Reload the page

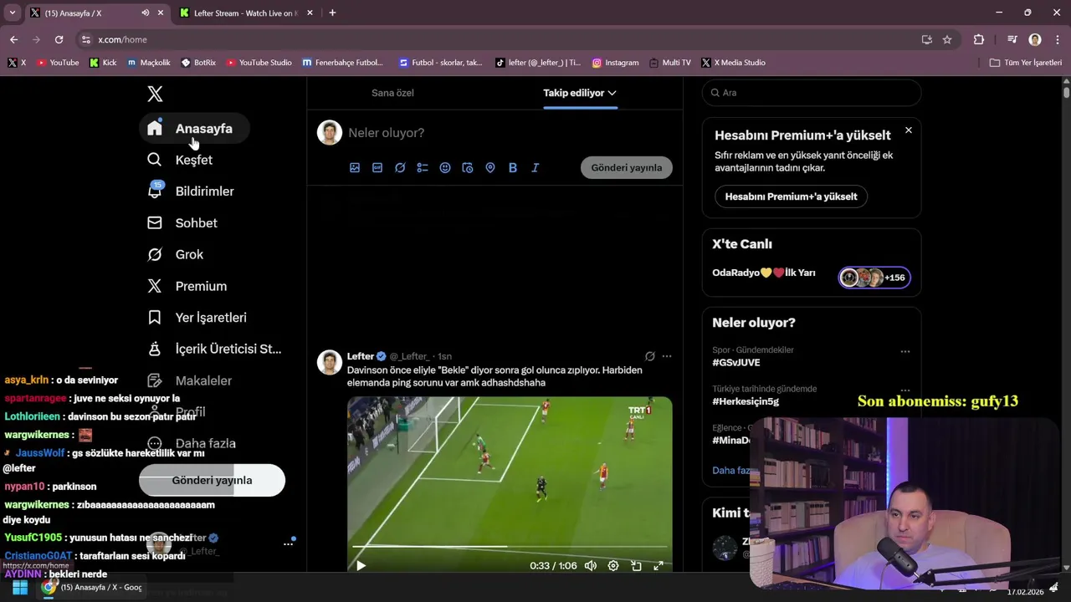59,39
